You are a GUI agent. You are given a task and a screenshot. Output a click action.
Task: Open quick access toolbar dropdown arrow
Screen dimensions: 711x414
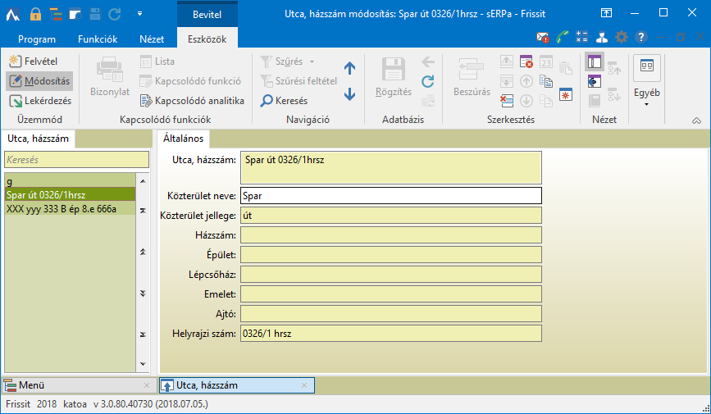click(x=139, y=13)
